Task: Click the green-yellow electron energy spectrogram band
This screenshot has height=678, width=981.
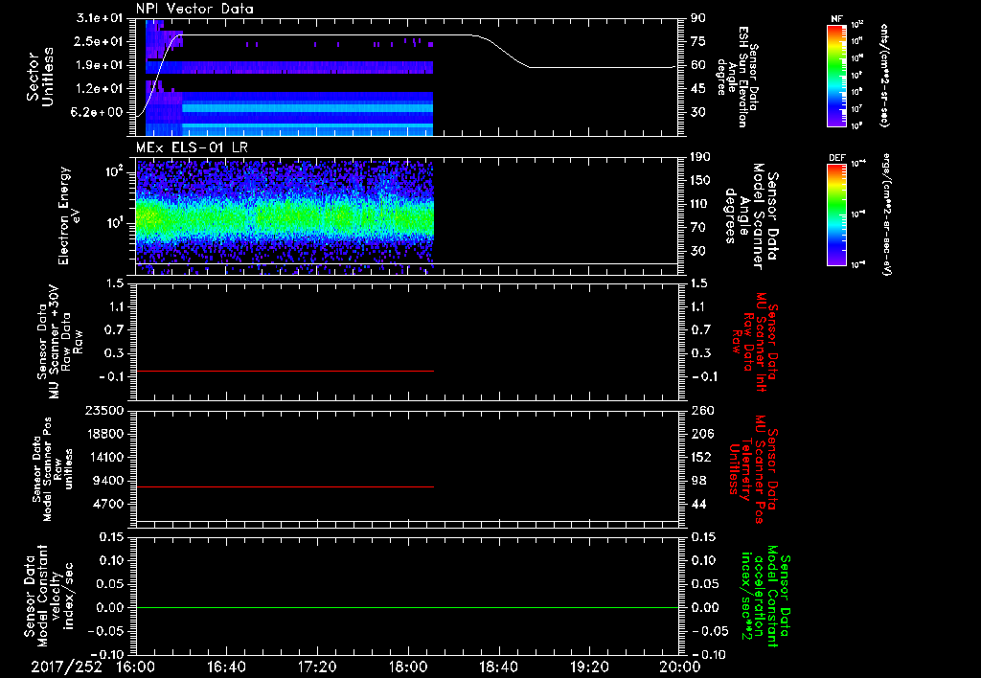Action: [285, 219]
